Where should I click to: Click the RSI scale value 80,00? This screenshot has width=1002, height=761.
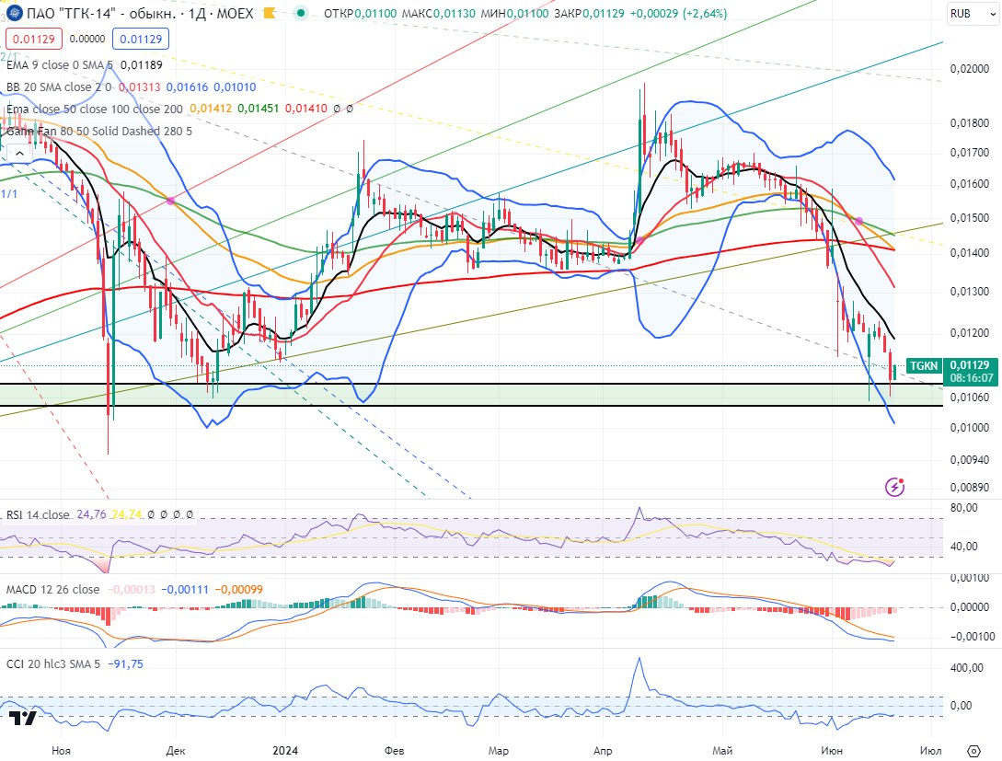(963, 508)
